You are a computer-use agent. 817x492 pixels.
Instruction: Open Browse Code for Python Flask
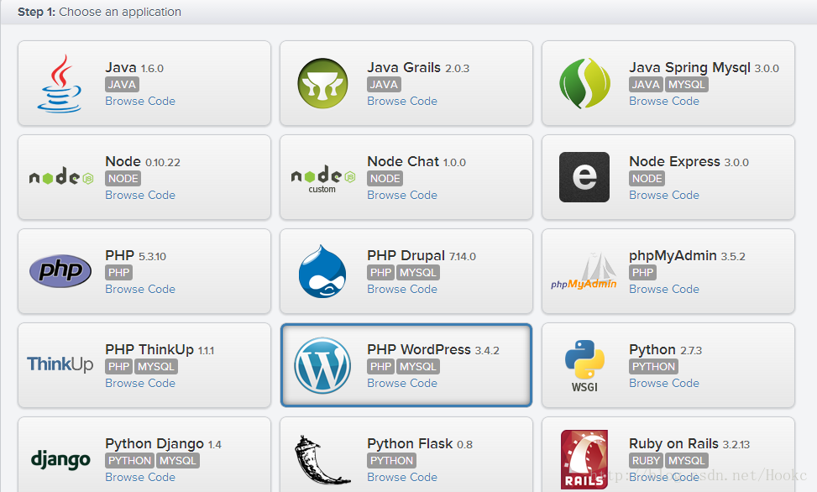coord(402,477)
